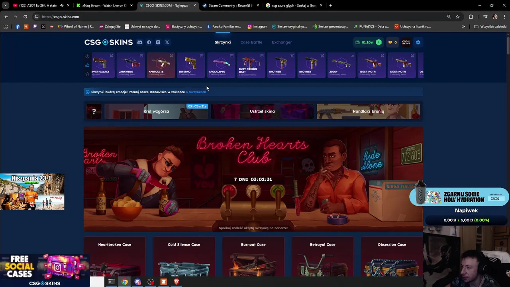Screen dimensions: 510x287
Task: Open Chrome extensions puzzle icon
Action: [471, 17]
